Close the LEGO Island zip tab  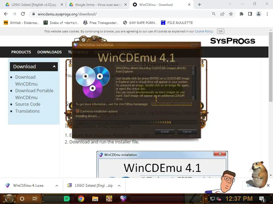pyautogui.click(x=62, y=5)
